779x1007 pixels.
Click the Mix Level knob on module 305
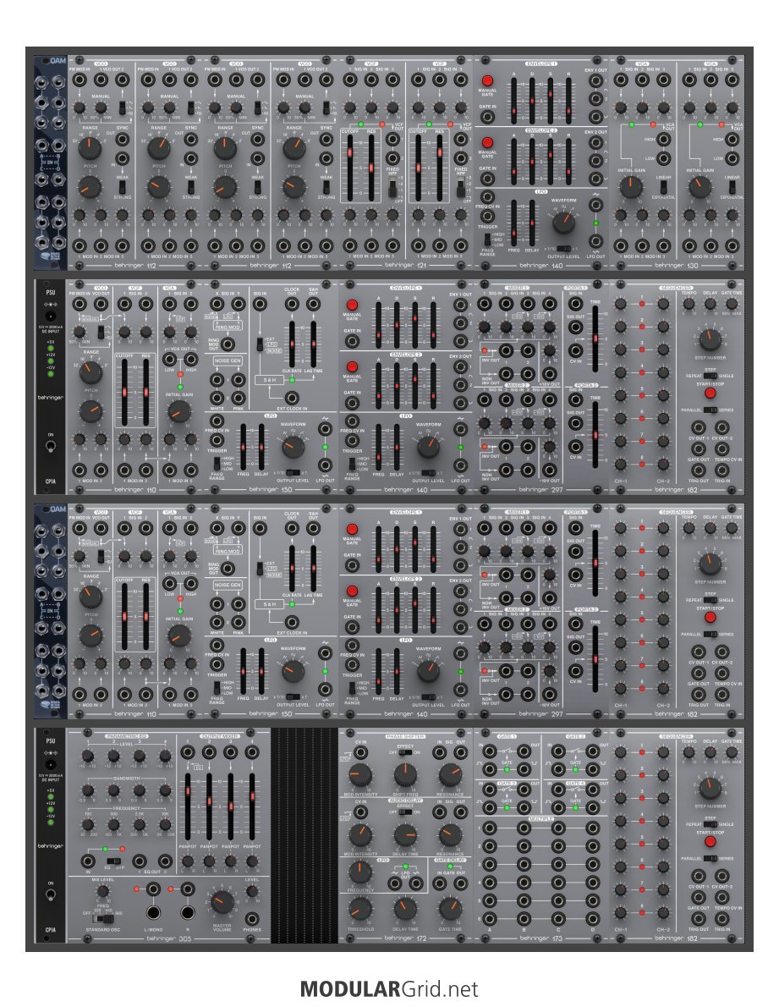[102, 891]
